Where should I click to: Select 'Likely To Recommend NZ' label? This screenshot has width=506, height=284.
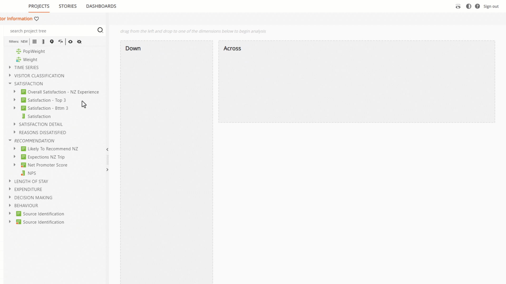click(x=53, y=149)
